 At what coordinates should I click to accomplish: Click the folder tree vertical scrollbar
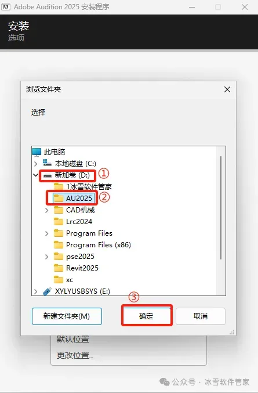point(221,207)
